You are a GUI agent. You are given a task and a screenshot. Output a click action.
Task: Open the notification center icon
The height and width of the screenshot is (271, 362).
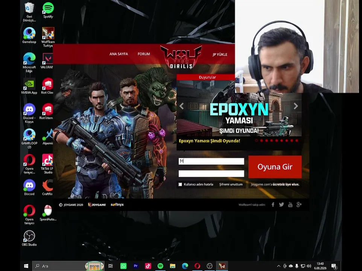click(334, 266)
